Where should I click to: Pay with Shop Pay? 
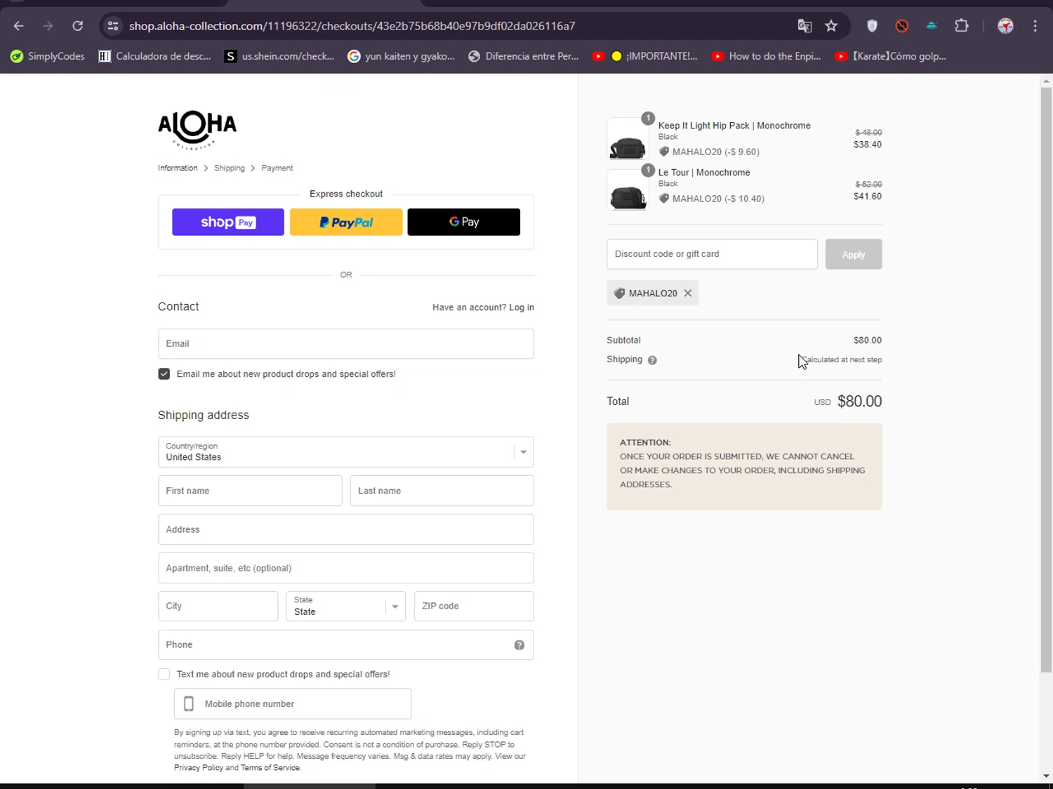tap(228, 222)
